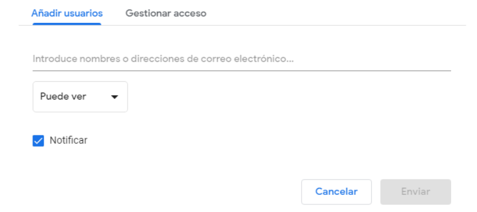Disable the notify users option
The height and width of the screenshot is (212, 477).
point(38,141)
